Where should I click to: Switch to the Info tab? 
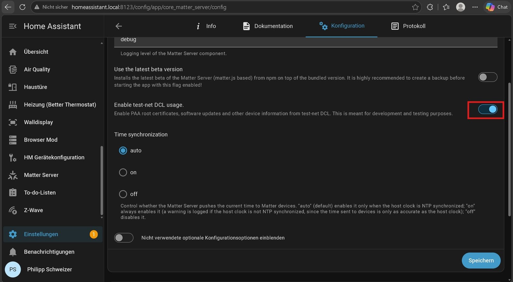point(206,26)
